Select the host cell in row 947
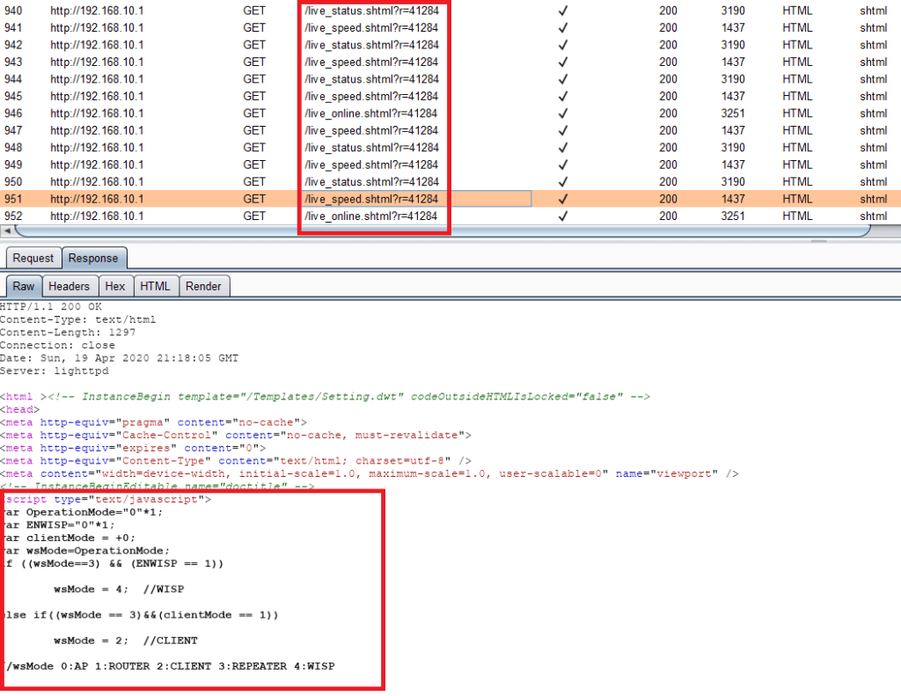This screenshot has height=696, width=901. [97, 130]
